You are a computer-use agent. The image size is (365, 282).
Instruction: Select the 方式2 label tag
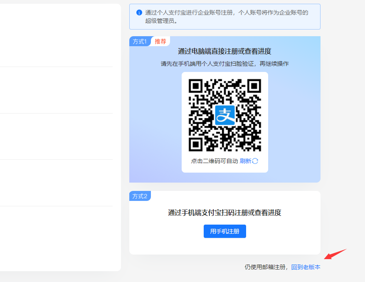[140, 196]
